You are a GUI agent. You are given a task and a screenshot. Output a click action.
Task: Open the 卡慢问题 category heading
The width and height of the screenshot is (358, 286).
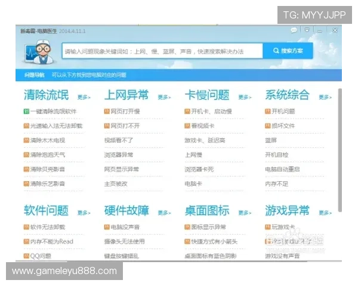click(x=207, y=95)
